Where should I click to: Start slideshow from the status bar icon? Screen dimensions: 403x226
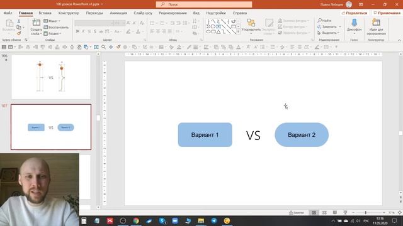[345, 213]
